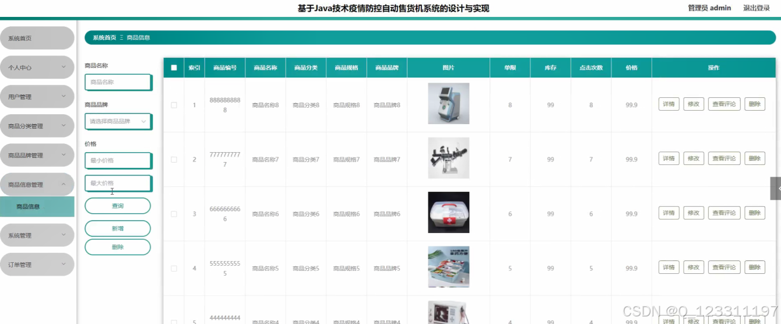Click 修改 for 商品名称5

[694, 267]
